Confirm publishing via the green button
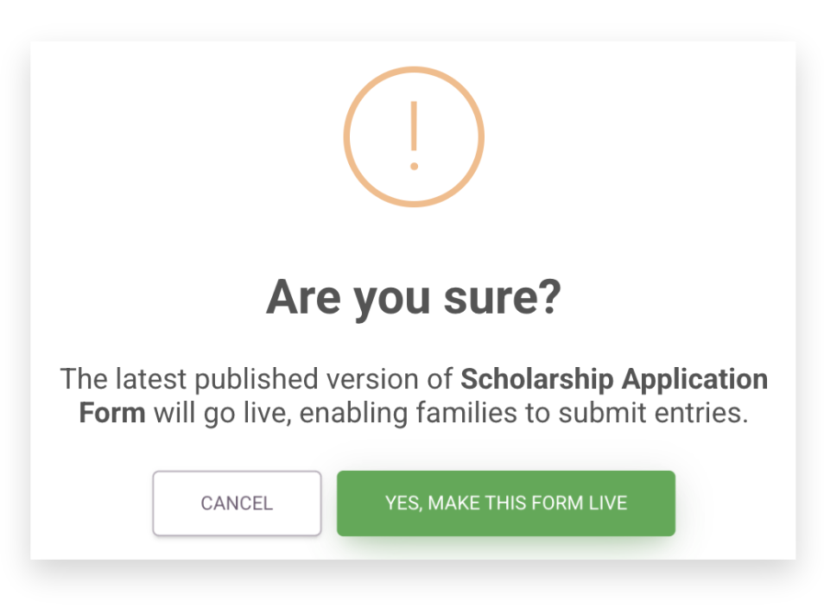Viewport: 824px width, 608px height. tap(504, 503)
